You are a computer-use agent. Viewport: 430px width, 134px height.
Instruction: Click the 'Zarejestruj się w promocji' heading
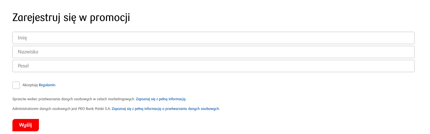click(71, 18)
